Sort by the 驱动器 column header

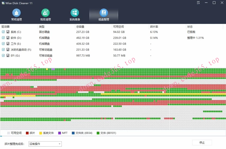coord(5,27)
